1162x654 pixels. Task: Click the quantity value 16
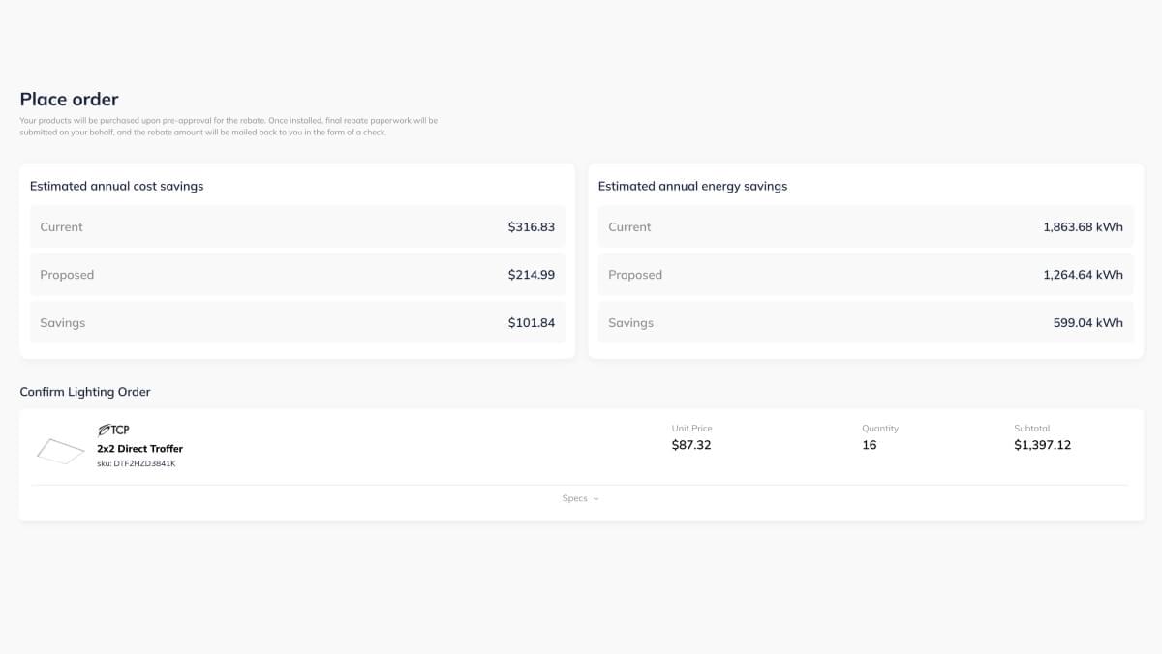point(870,445)
